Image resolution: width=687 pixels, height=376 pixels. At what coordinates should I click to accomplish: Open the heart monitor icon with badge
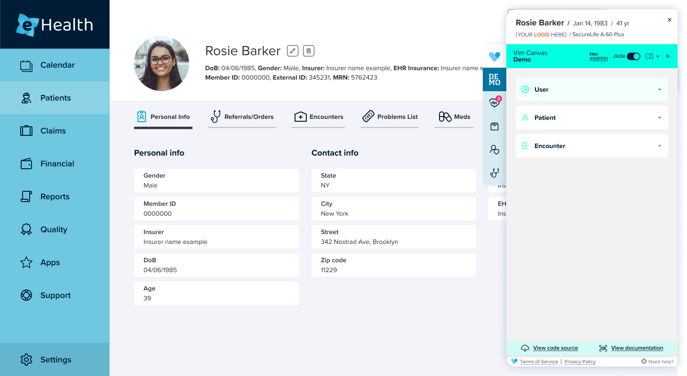[x=495, y=102]
